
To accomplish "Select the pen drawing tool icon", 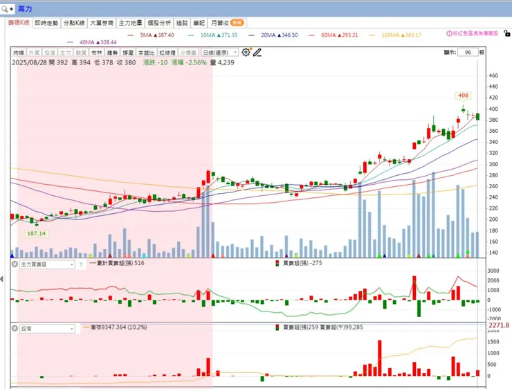I will (x=257, y=52).
